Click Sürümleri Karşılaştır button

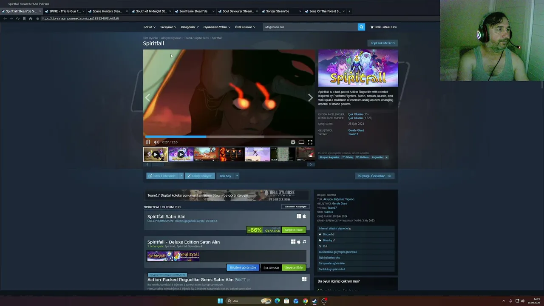click(x=295, y=207)
